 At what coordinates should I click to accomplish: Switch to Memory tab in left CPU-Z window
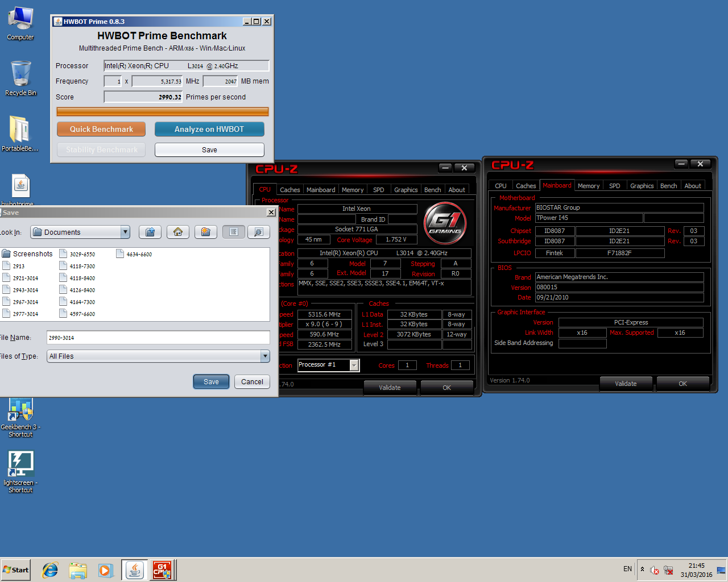(353, 190)
